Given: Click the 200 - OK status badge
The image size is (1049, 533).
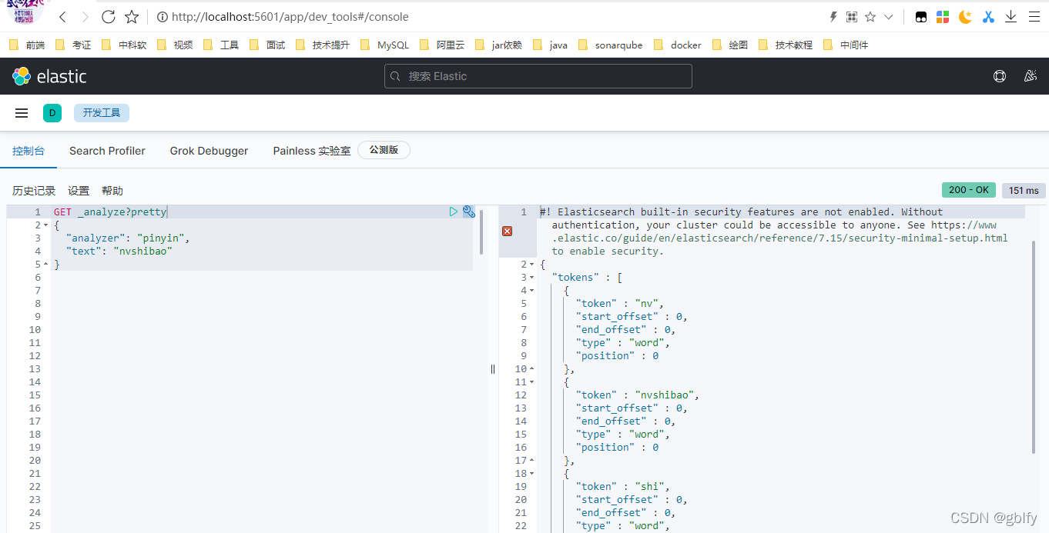Looking at the screenshot, I should click(969, 190).
